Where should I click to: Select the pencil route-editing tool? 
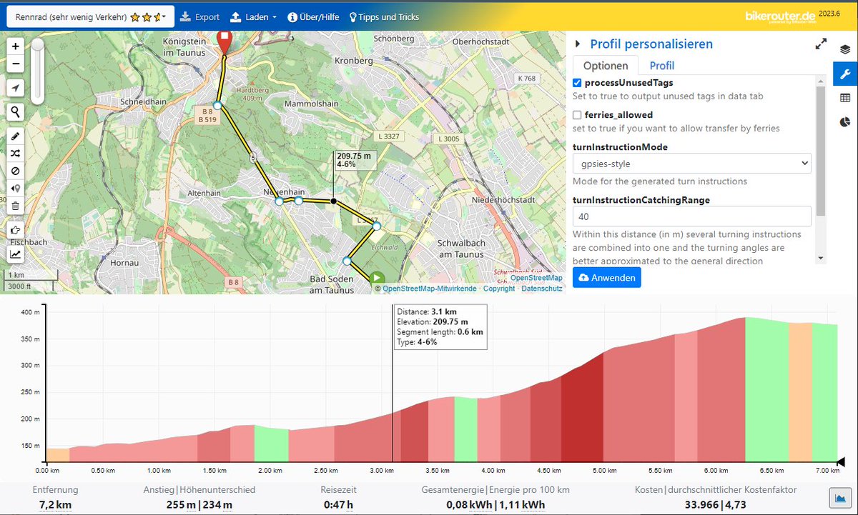tap(15, 135)
